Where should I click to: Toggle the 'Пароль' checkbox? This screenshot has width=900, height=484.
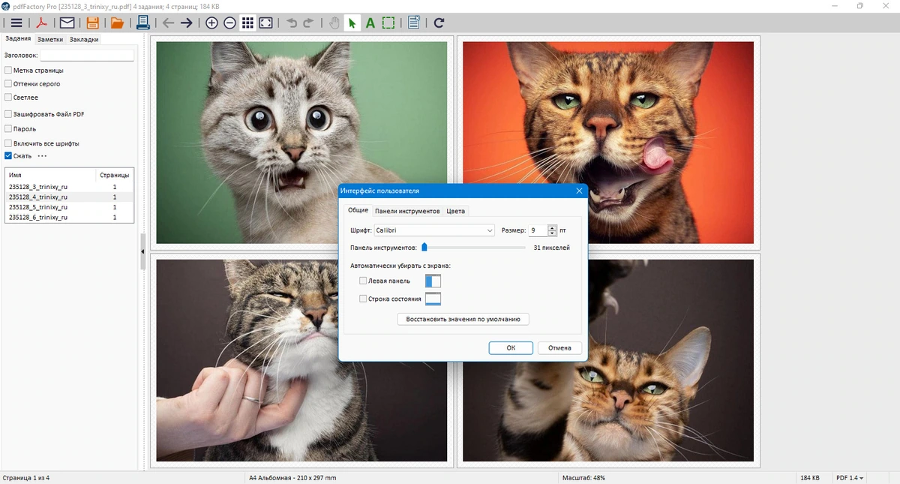(x=8, y=128)
